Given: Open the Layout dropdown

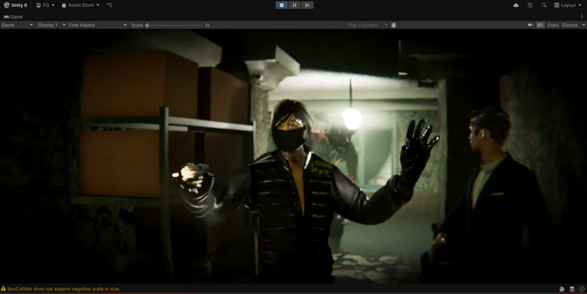Looking at the screenshot, I should coord(568,5).
